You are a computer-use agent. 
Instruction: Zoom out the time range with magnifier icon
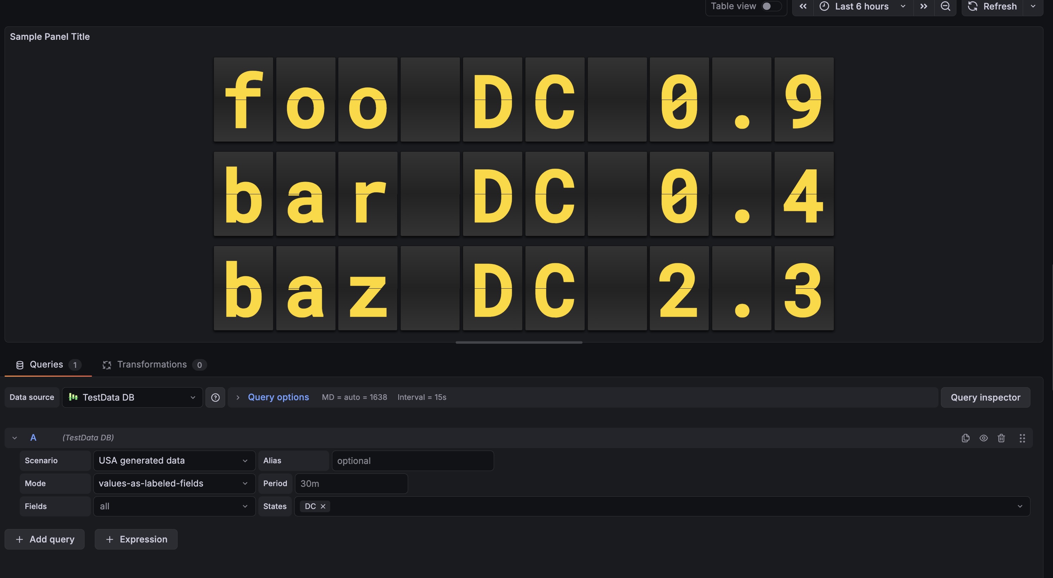[946, 7]
